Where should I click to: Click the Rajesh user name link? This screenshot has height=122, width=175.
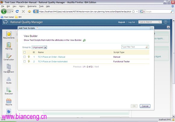tap(122, 22)
